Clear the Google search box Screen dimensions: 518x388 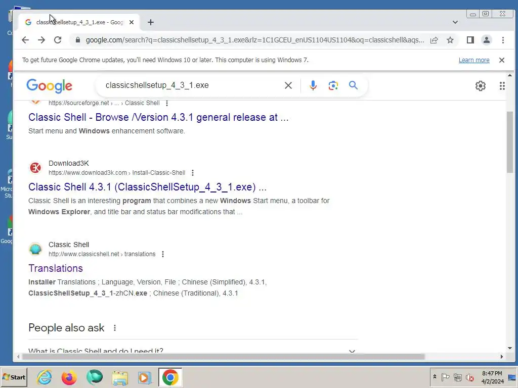[x=288, y=85]
